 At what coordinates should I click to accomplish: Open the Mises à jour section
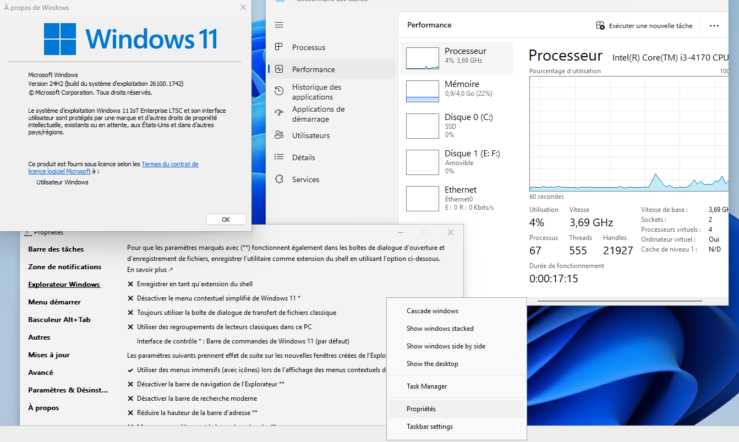[49, 355]
